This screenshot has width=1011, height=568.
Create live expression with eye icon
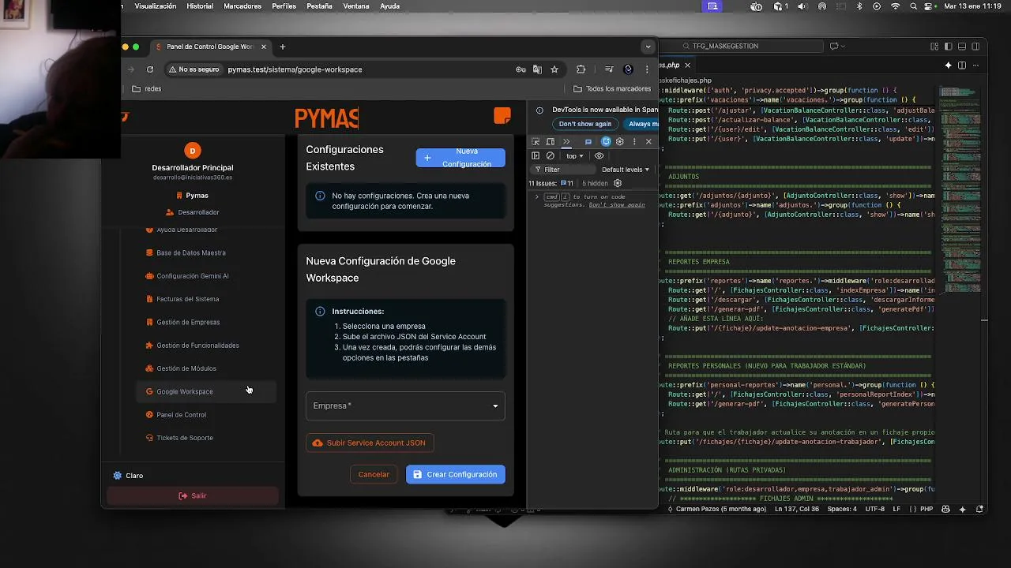coord(599,156)
